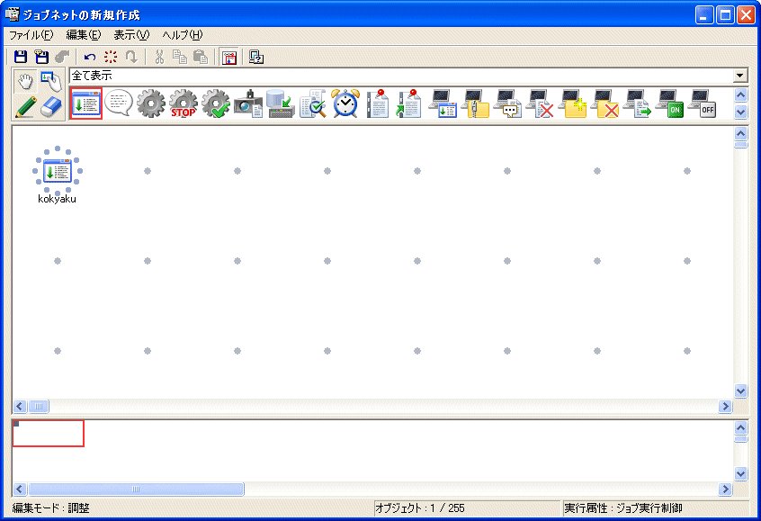Click the overview pane horizontal scrollbar thumb

(136, 489)
